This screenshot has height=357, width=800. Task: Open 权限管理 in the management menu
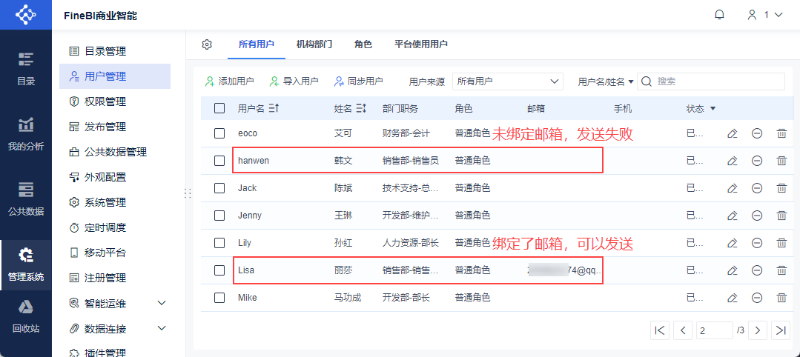pos(105,101)
